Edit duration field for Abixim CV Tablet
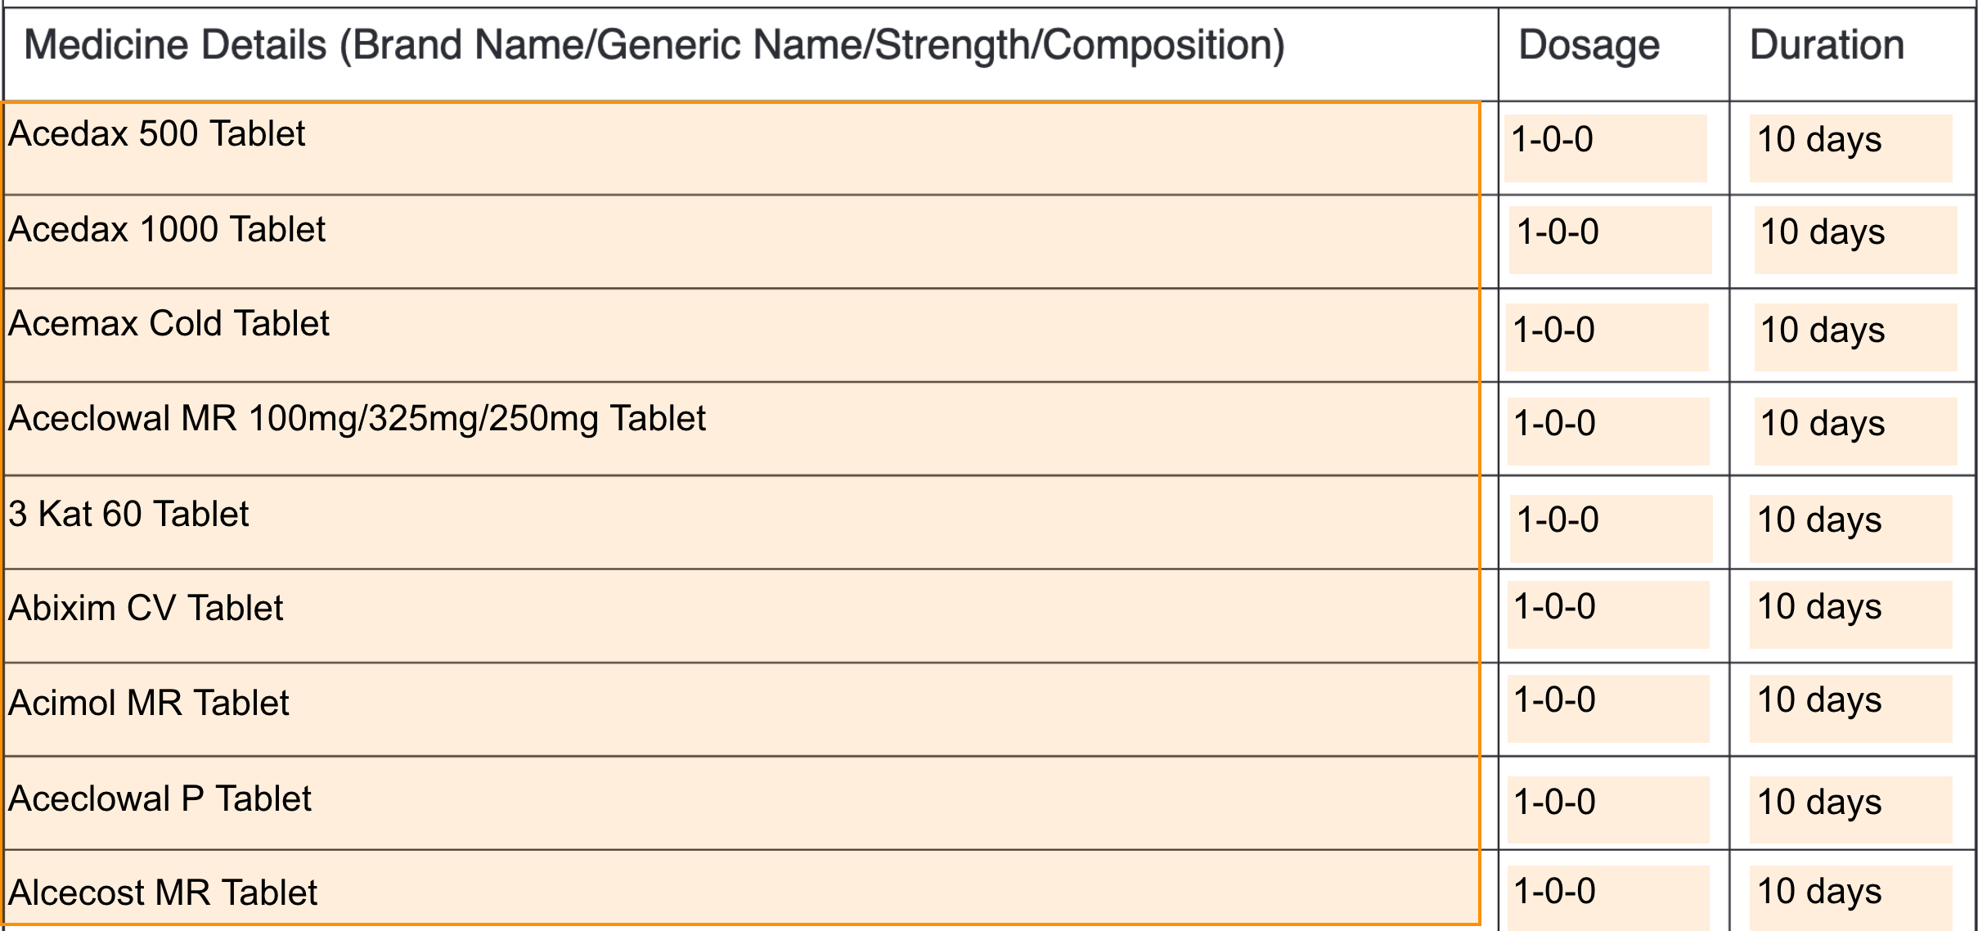This screenshot has height=931, width=1978. click(x=1850, y=614)
